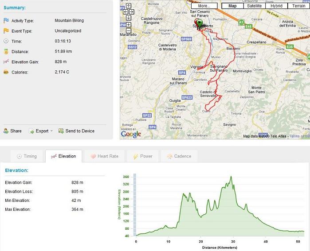Open the Heart Rate tab

(104, 156)
